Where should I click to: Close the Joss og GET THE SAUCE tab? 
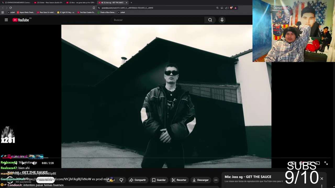[x=126, y=3]
